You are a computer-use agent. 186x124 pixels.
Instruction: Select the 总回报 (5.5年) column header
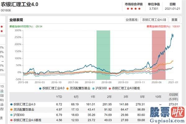tap(173, 97)
